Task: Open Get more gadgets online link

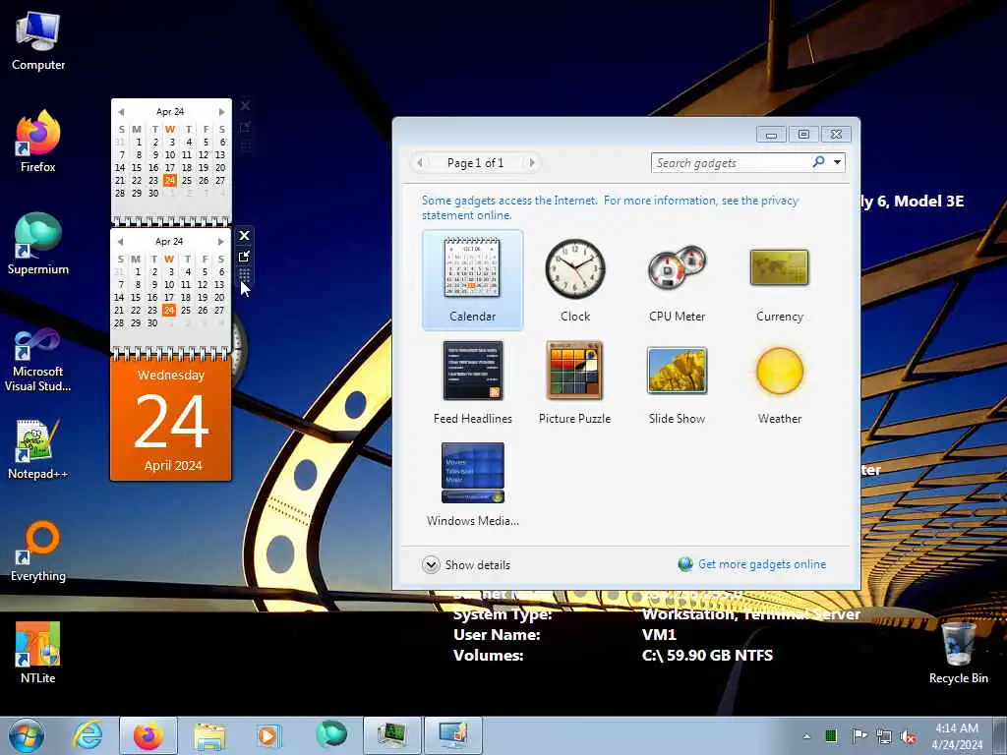Action: point(762,564)
